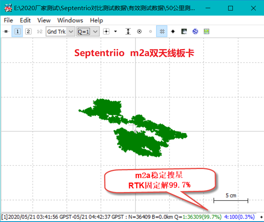Viewport: 264px width, 222px height.
Task: Click the green ground track plot
Action: [x=133, y=128]
